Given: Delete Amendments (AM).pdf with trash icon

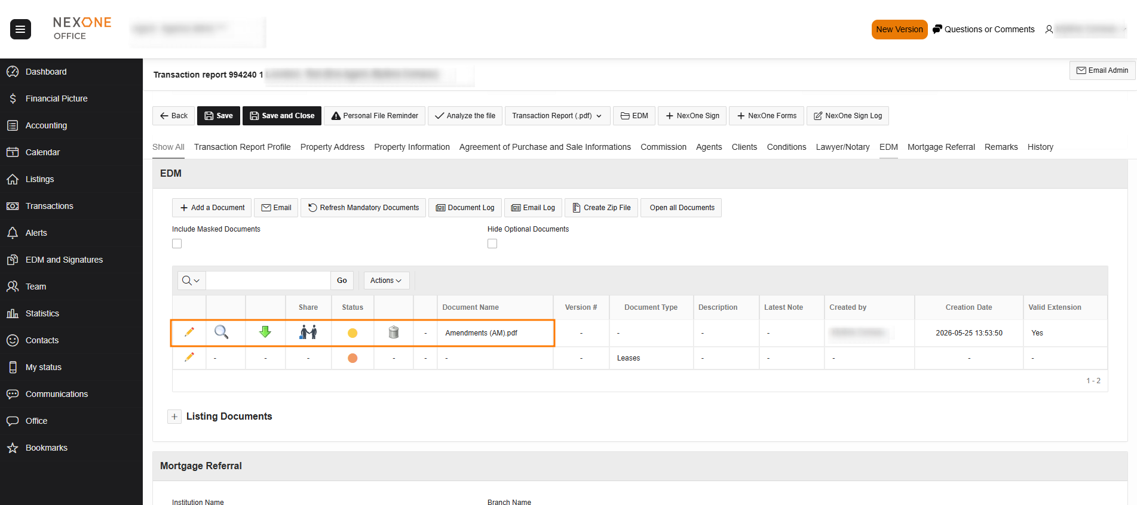Looking at the screenshot, I should [x=394, y=332].
